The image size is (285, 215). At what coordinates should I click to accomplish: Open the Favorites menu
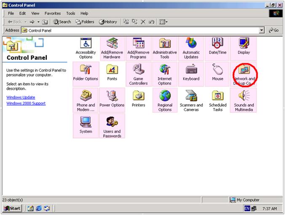click(x=53, y=13)
